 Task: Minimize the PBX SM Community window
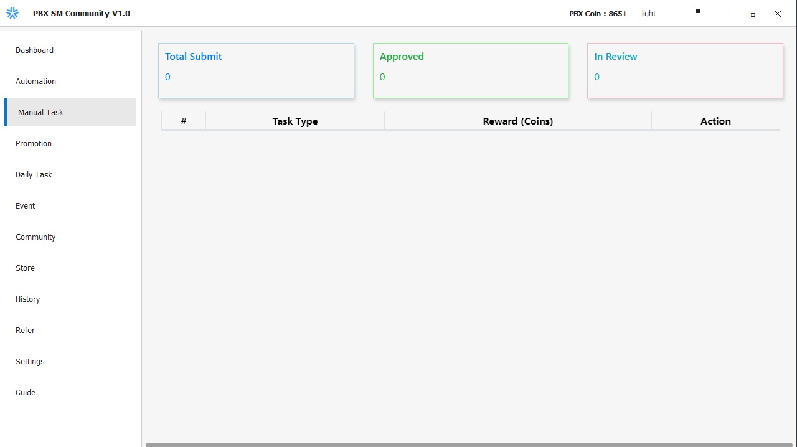pos(727,14)
